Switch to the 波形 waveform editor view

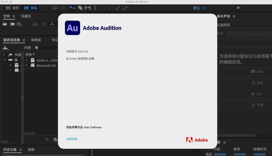[12, 8]
